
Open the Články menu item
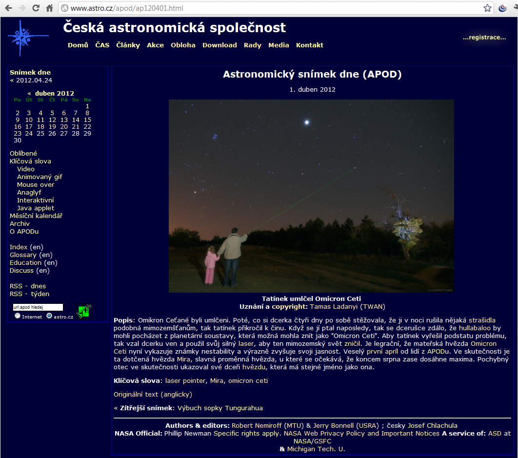pos(128,45)
